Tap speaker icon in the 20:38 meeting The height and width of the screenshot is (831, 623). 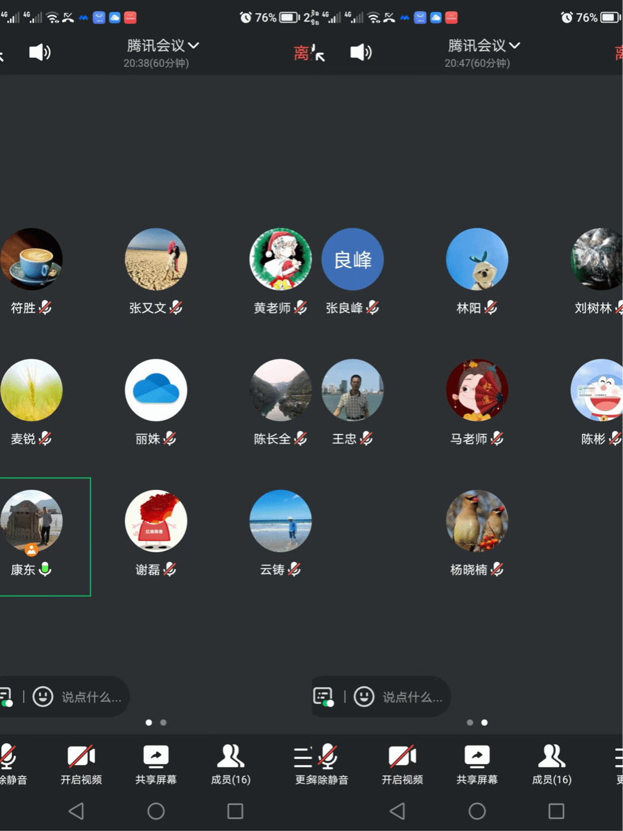[x=40, y=52]
